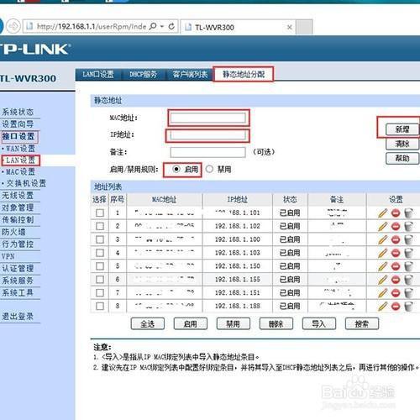This screenshot has height=420, width=420.
Task: Click the 全选 button below the list
Action: (148, 324)
